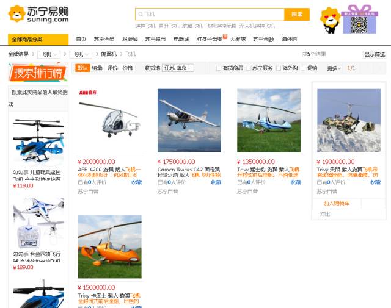The height and width of the screenshot is (308, 391).
Task: Click the magnifier icon in search box
Action: [141, 15]
